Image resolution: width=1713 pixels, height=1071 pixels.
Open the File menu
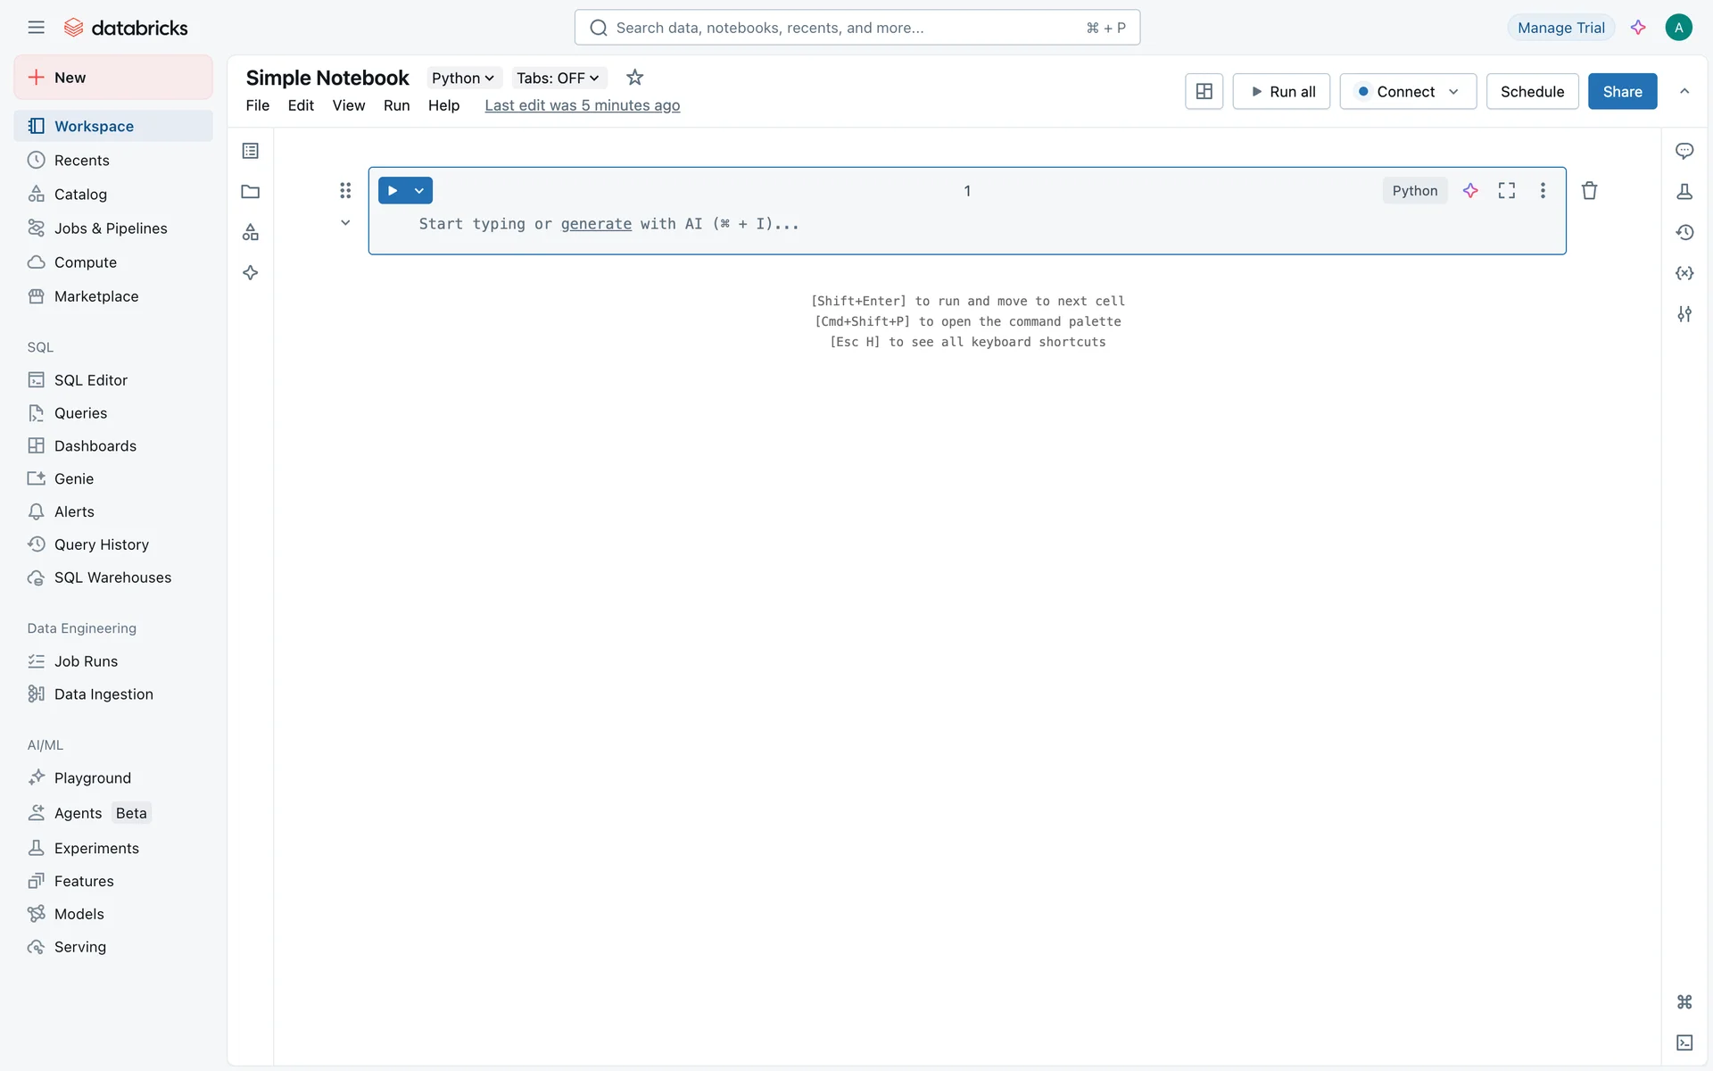pyautogui.click(x=257, y=105)
